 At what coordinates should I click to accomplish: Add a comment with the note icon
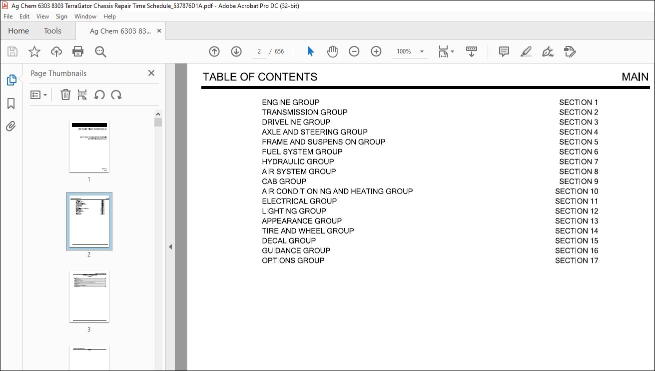(504, 51)
